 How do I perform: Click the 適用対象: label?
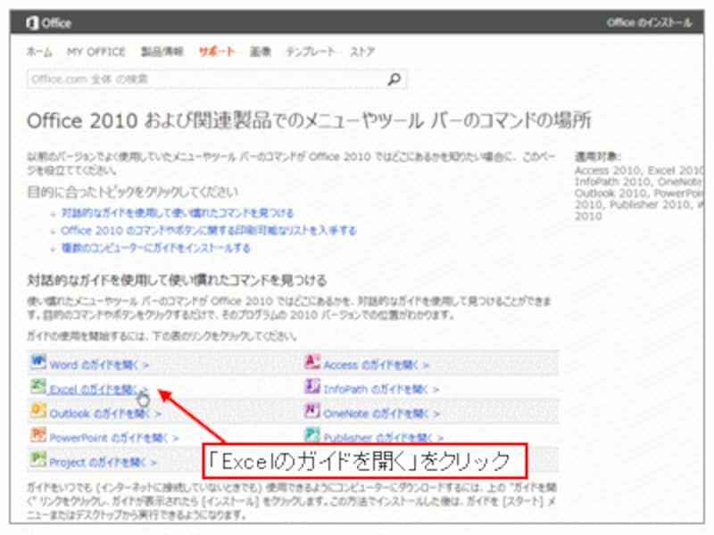coord(598,157)
